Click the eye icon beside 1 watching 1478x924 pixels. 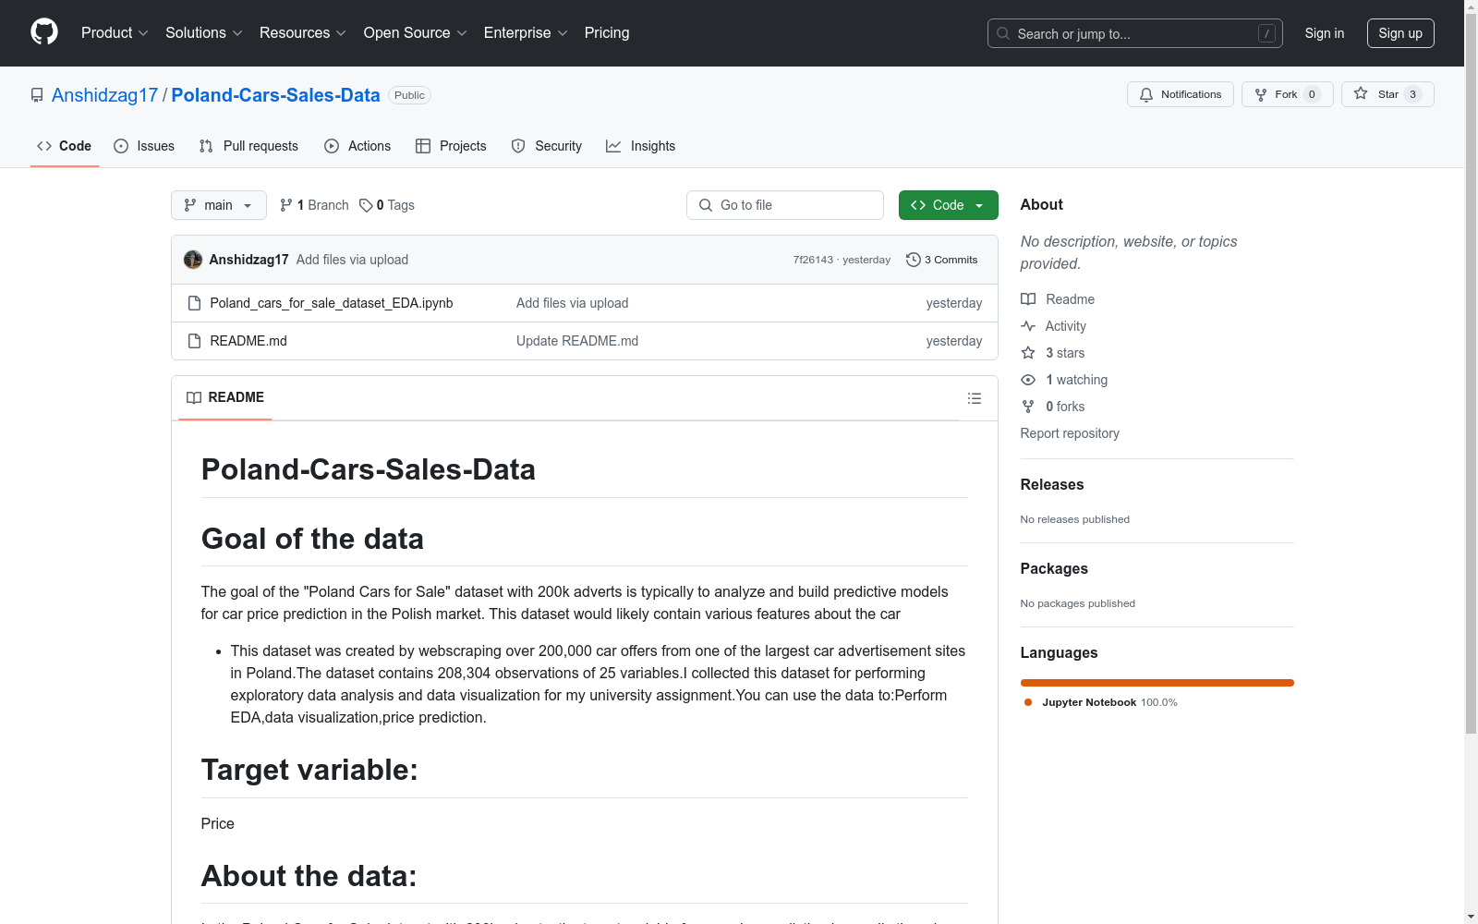[x=1028, y=380]
